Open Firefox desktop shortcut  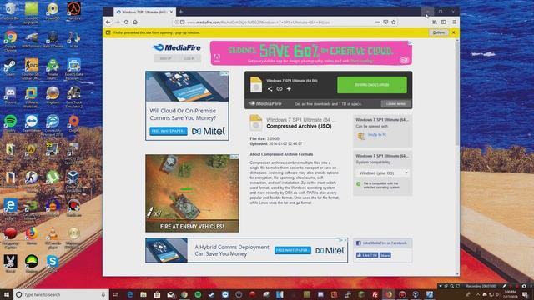point(32,235)
